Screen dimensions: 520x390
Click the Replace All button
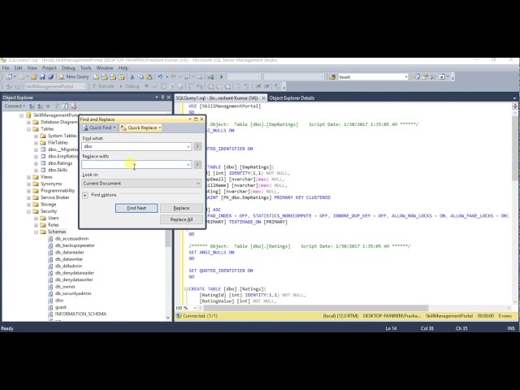181,219
